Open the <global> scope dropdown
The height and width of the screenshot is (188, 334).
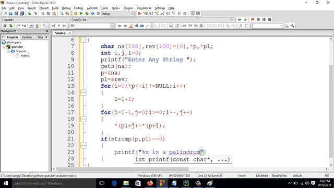coord(70,20)
